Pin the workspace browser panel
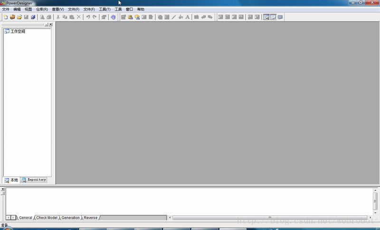Image resolution: width=380 pixels, height=230 pixels. pos(47,25)
